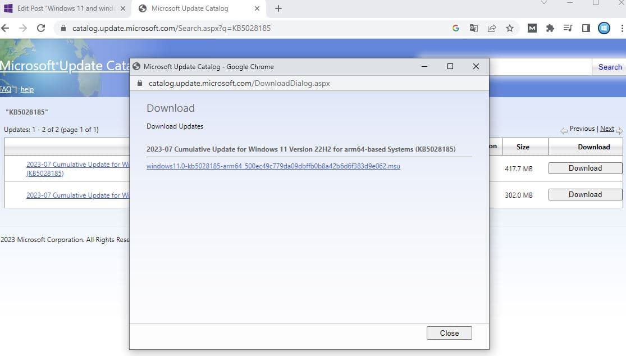Viewport: 626px width, 356px height.
Task: Click the popup globe icon in title bar
Action: 136,67
